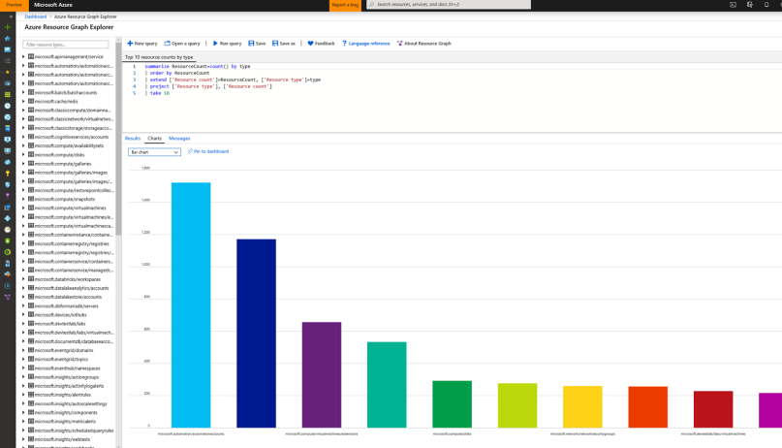Open the Language reference link
This screenshot has width=782, height=448.
point(368,44)
